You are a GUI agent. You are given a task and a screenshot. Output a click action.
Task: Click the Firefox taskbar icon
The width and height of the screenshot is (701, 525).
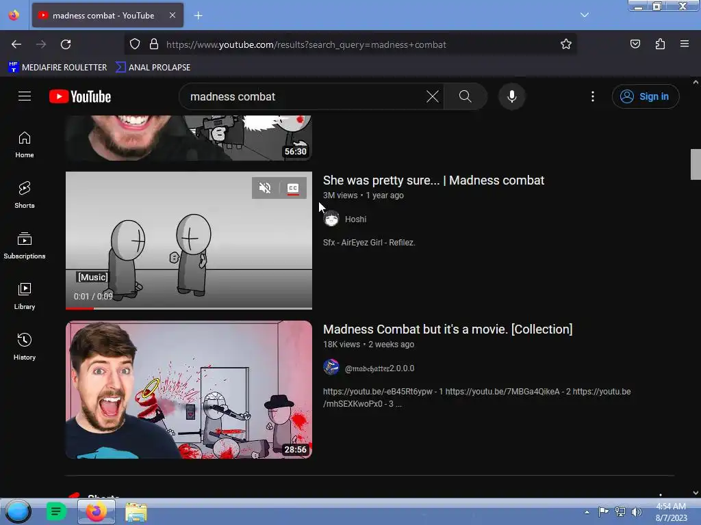[x=96, y=511]
